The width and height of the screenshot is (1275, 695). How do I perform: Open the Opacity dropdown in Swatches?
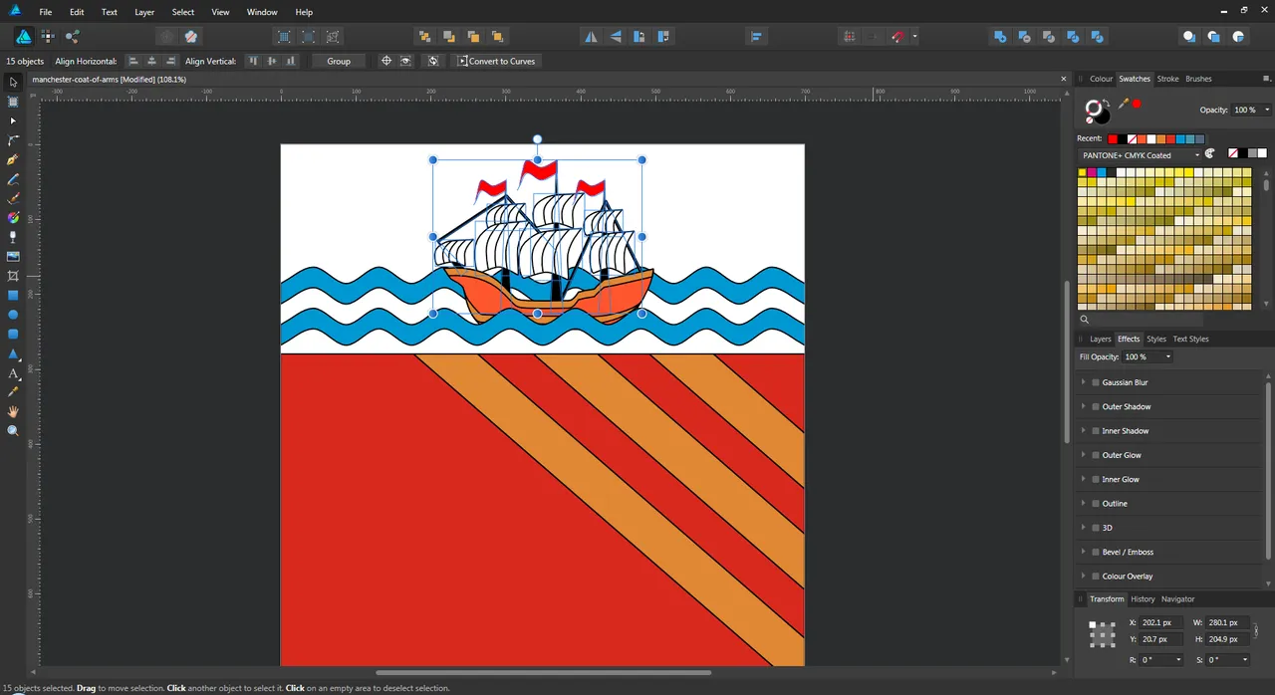(1267, 110)
